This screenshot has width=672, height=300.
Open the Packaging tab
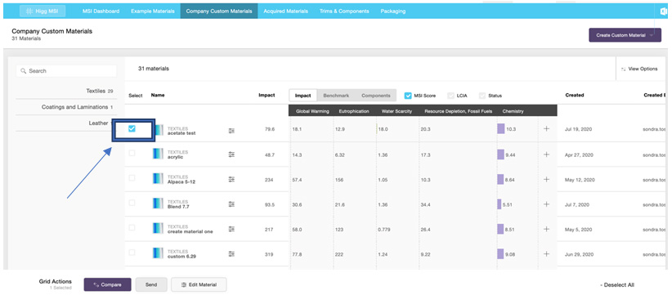tap(393, 11)
